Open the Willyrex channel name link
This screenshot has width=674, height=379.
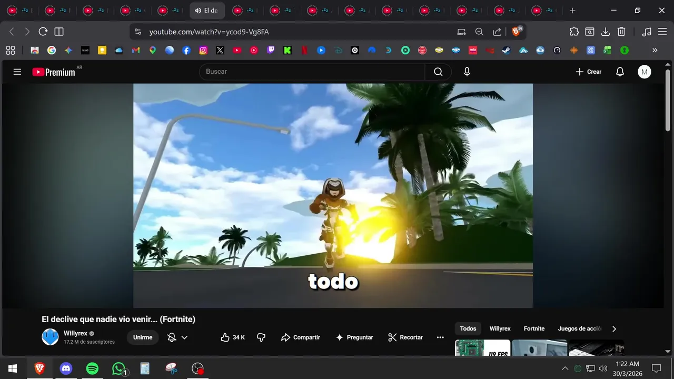(75, 333)
